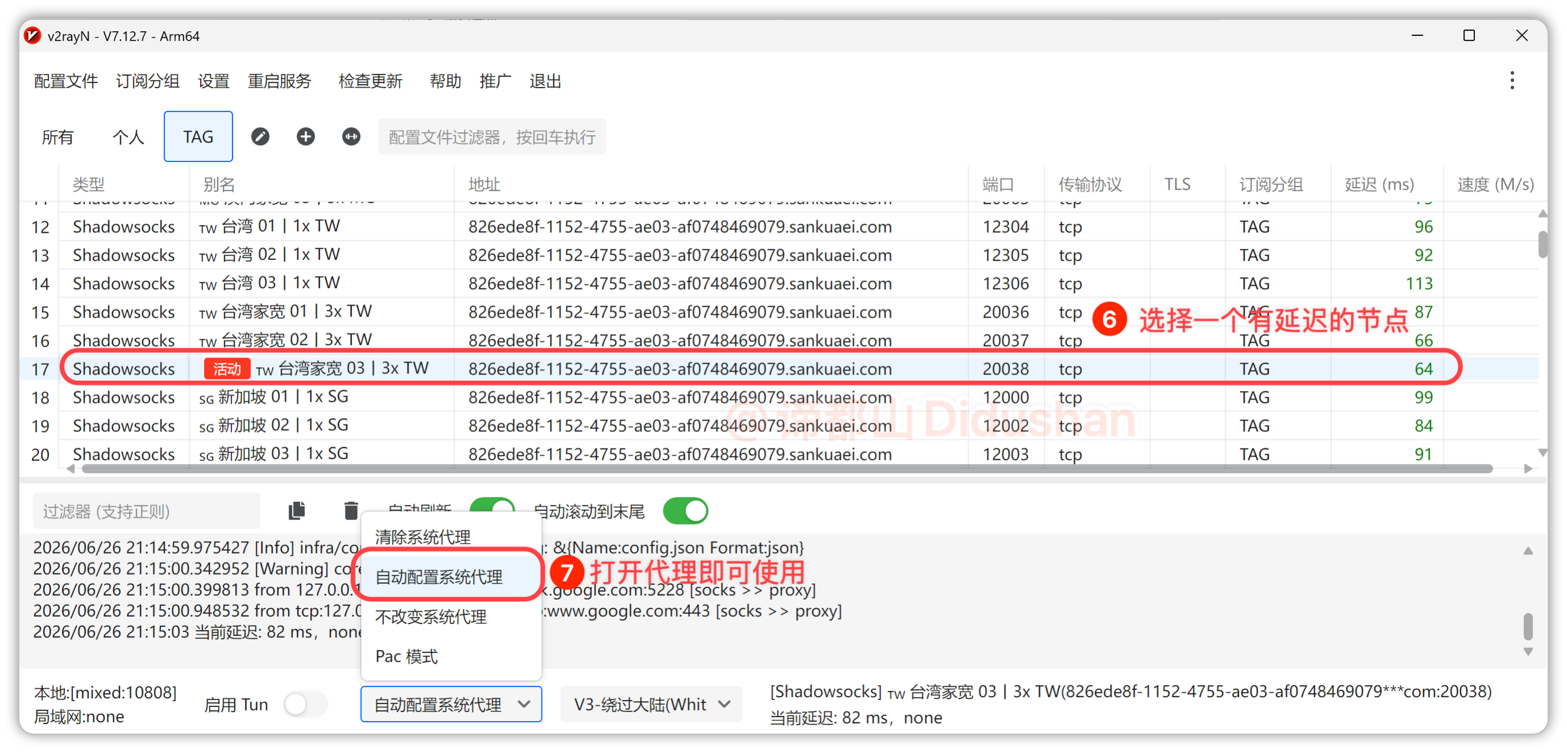Click the server list horizontal scrollbar
The height and width of the screenshot is (753, 1567).
[787, 468]
